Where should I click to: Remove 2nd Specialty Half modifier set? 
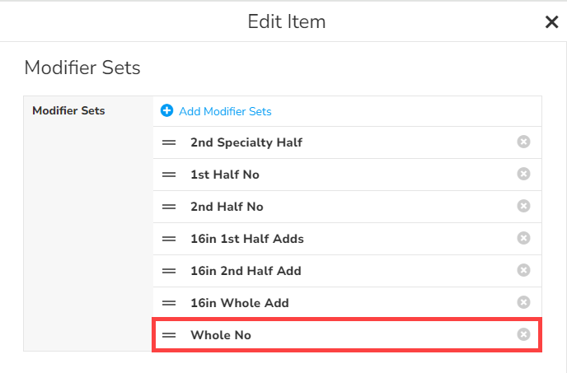pos(523,142)
